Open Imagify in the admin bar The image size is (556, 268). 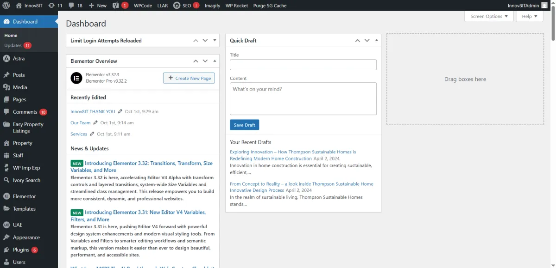click(212, 6)
